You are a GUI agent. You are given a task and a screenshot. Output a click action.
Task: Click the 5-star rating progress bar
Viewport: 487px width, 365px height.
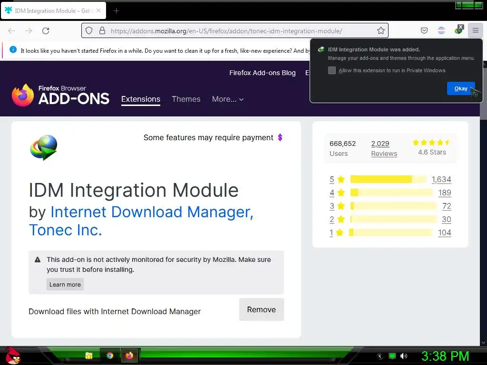(x=388, y=179)
